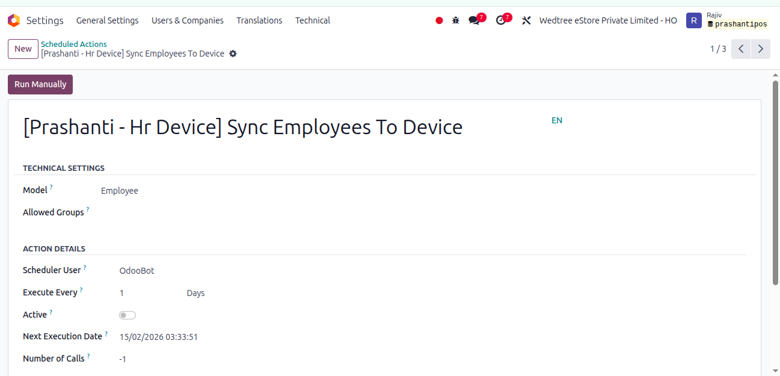Open the Technical menu
The width and height of the screenshot is (780, 376).
pos(313,20)
